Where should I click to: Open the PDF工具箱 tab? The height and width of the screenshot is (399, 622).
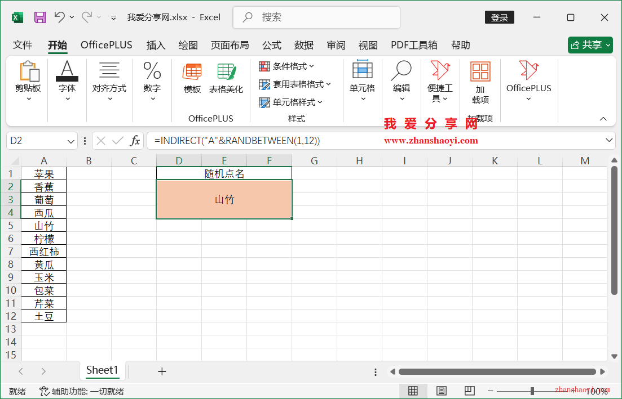click(x=414, y=45)
